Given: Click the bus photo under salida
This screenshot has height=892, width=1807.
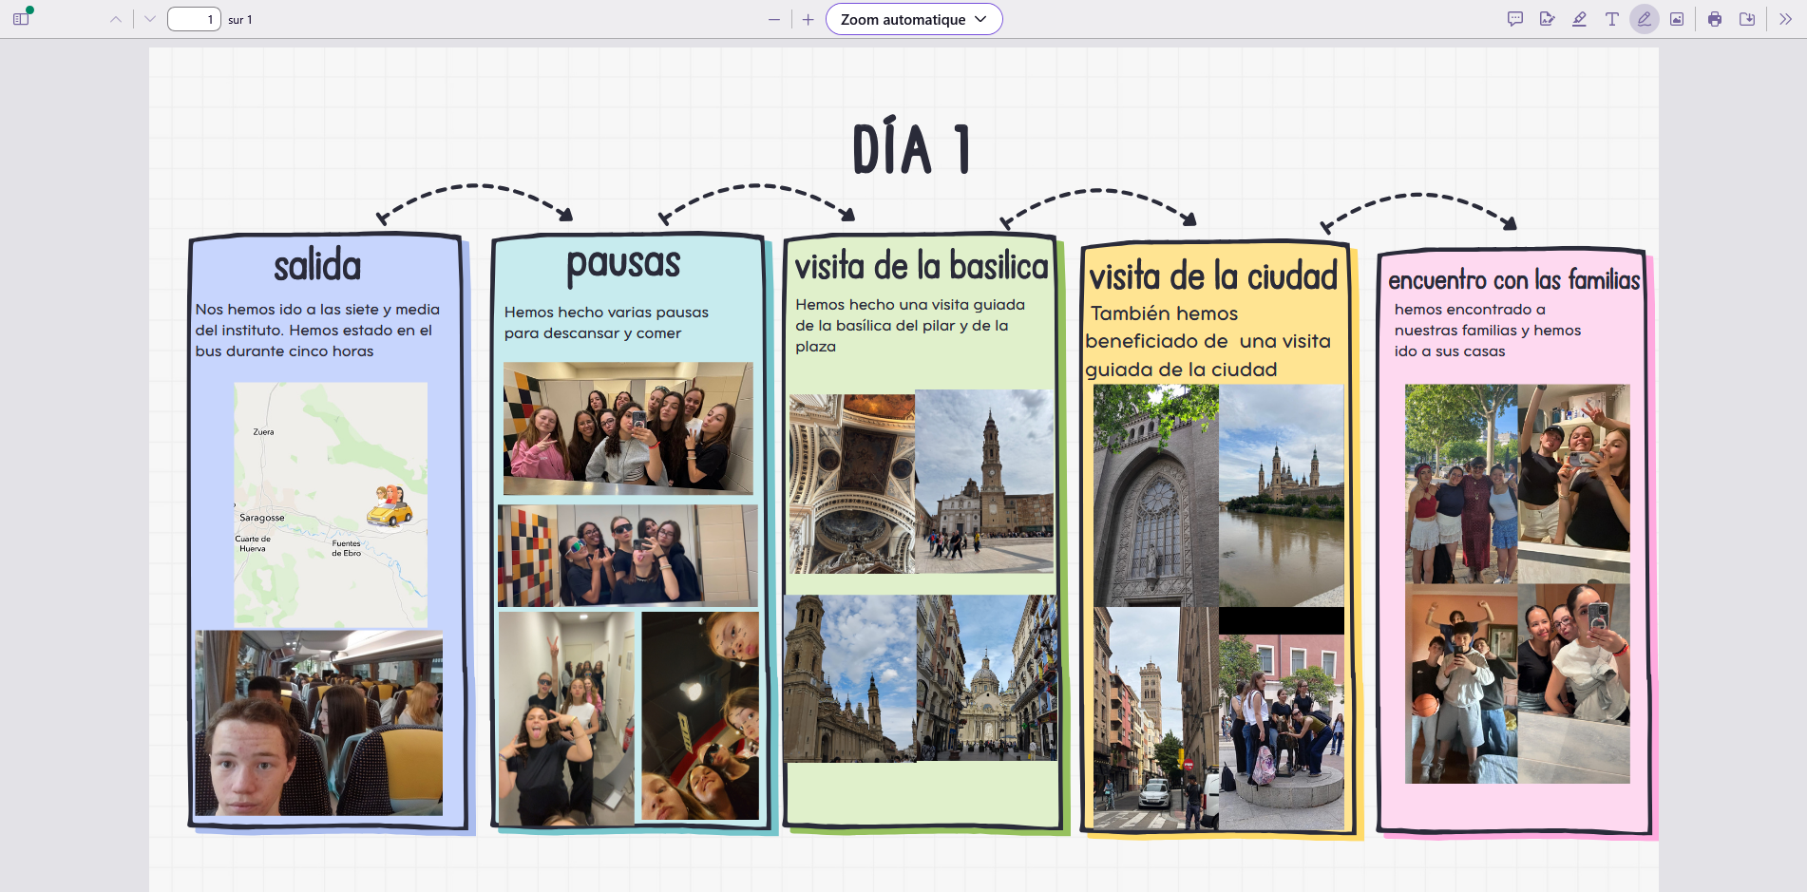Looking at the screenshot, I should click(x=319, y=723).
